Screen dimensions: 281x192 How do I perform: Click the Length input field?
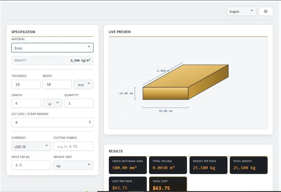coord(26,103)
